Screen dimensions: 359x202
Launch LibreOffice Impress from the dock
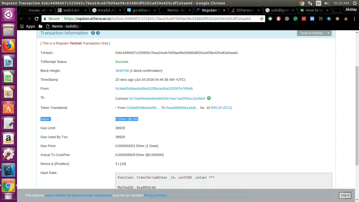[9, 92]
